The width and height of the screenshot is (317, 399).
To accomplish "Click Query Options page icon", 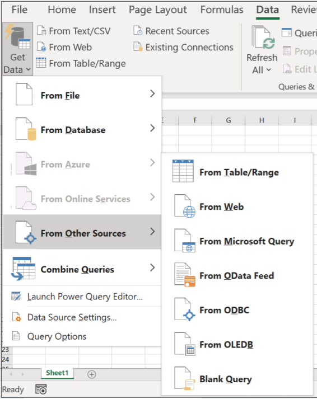I will [16, 336].
